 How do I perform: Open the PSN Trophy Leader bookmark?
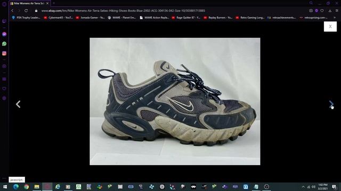[26, 18]
